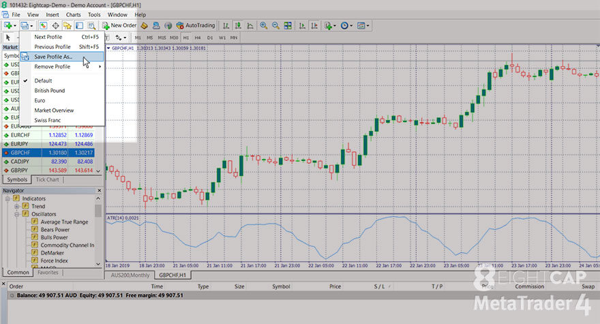Switch to bar chart display
600x324 pixels.
click(226, 26)
